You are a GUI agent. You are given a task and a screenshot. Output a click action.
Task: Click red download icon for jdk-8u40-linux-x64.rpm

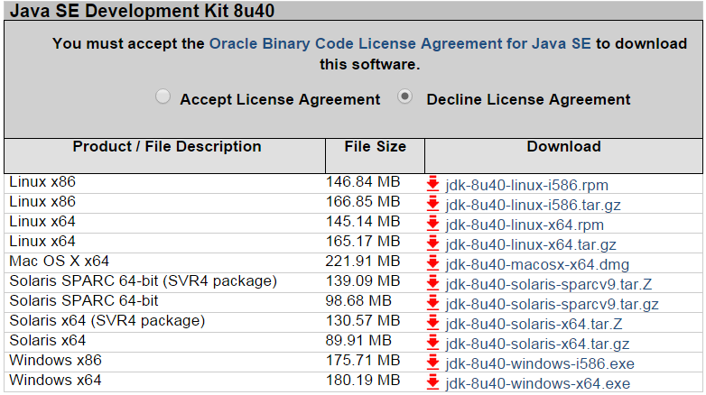click(433, 225)
